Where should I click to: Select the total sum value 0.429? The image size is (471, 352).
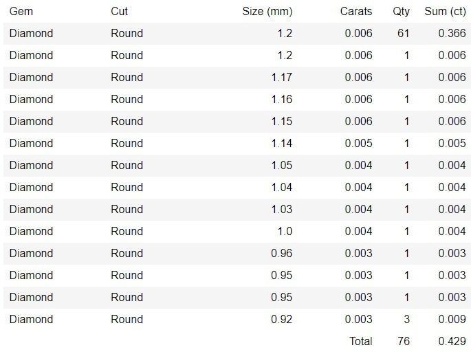point(452,341)
